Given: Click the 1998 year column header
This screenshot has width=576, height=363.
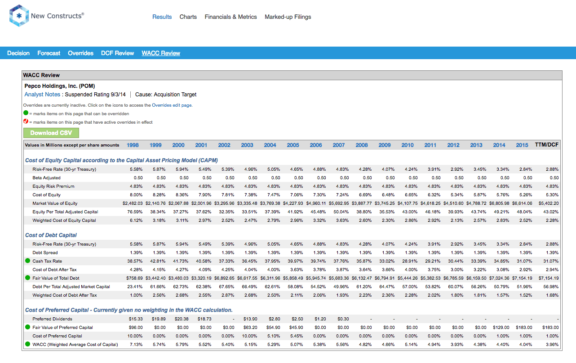Looking at the screenshot, I should tap(133, 145).
